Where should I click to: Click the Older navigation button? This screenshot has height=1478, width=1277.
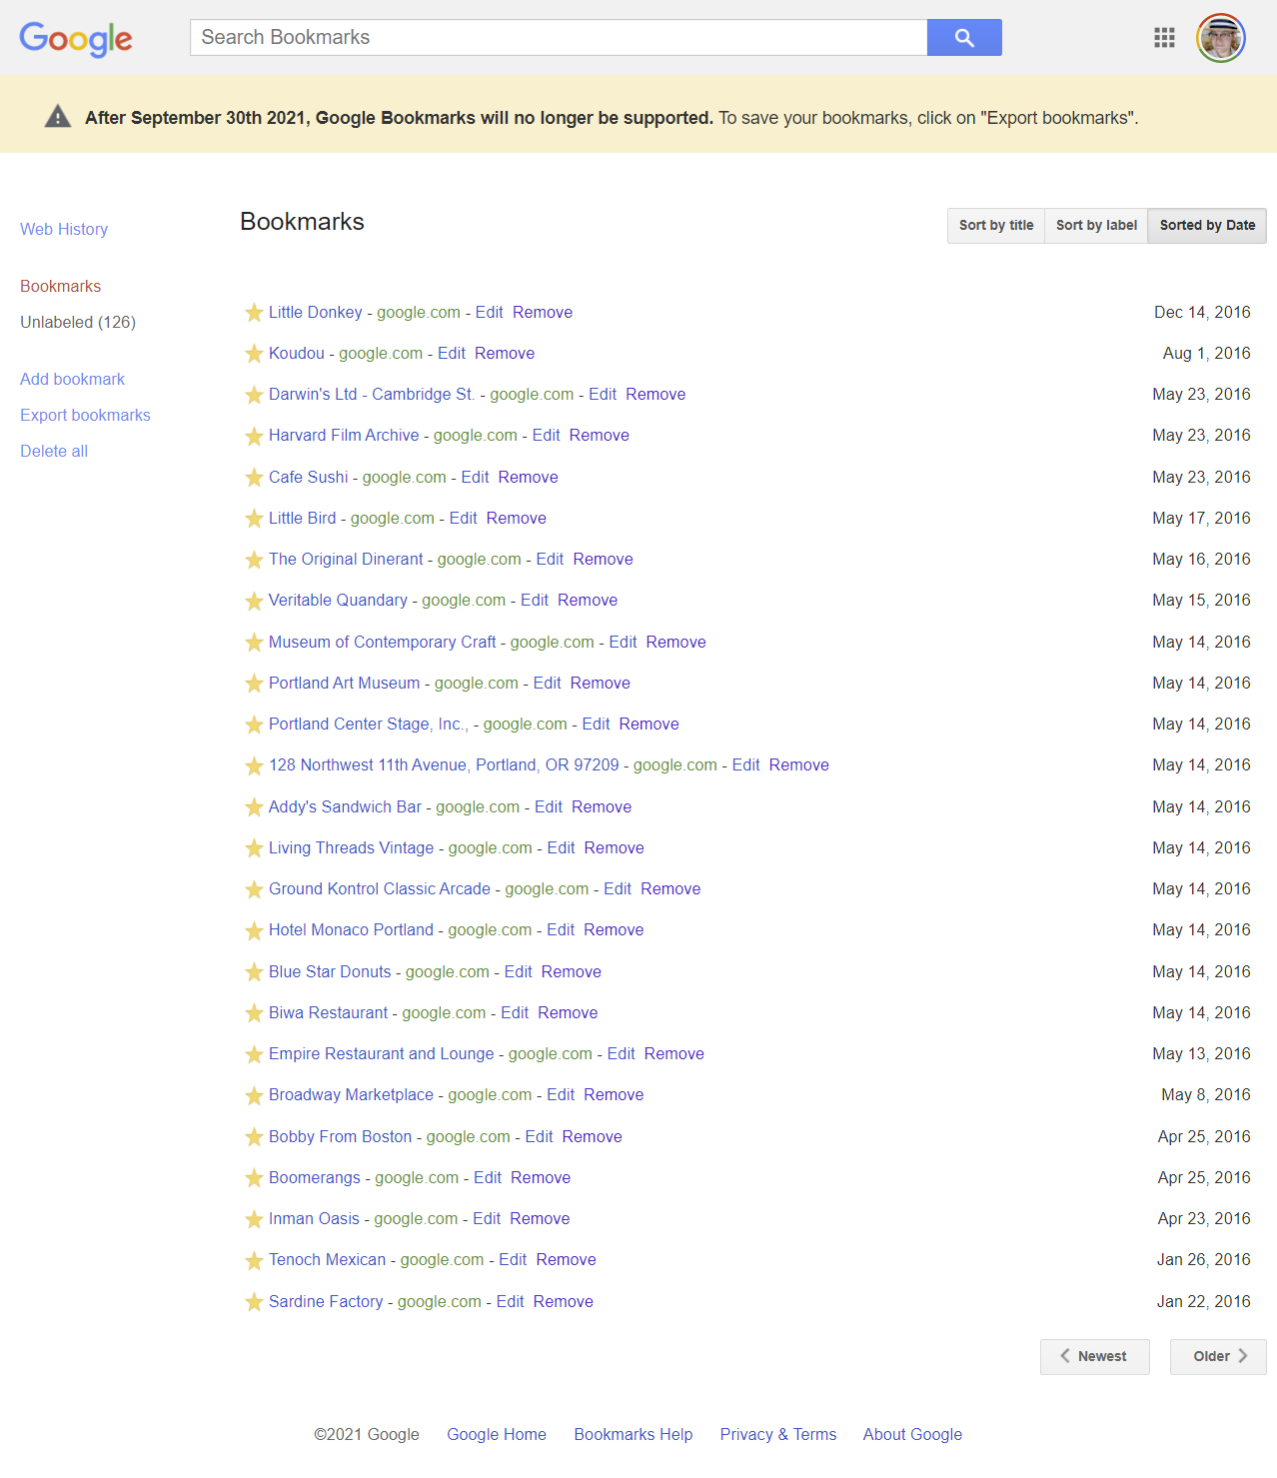click(x=1217, y=1356)
